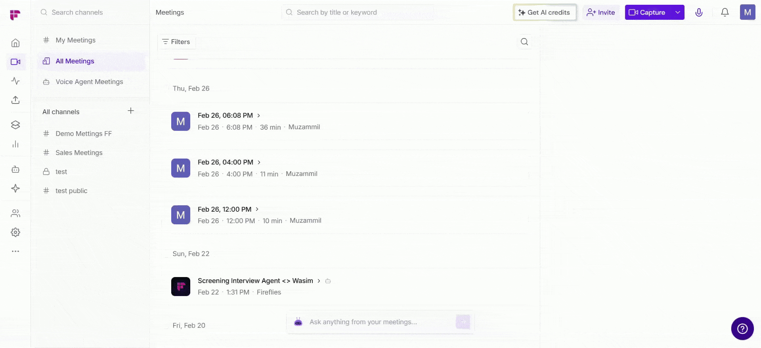Open Screening Interview Agent <> Wasim meeting
The image size is (761, 348).
(x=255, y=281)
